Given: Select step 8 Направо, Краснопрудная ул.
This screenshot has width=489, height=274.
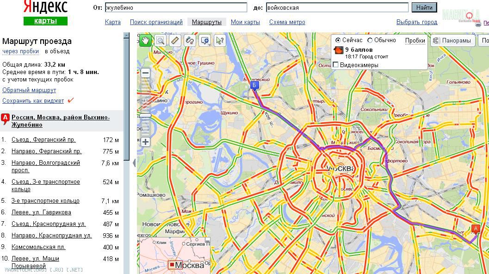Looking at the screenshot, I should click(52, 236).
